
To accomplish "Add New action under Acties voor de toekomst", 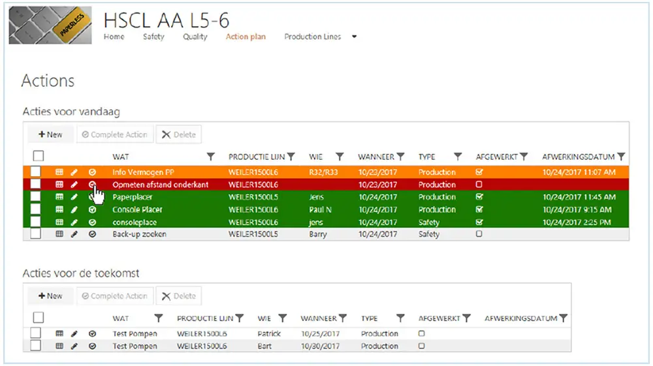I will pyautogui.click(x=50, y=296).
